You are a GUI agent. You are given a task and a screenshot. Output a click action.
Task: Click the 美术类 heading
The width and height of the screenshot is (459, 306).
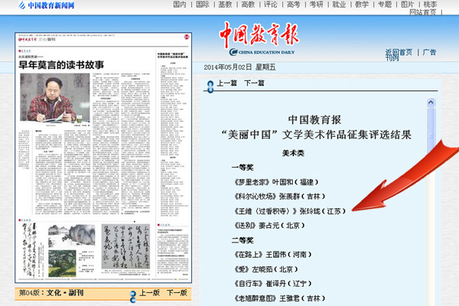(x=293, y=153)
